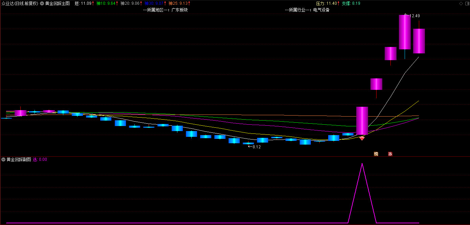Click the 黄金回踩副图 indicator name

point(19,159)
